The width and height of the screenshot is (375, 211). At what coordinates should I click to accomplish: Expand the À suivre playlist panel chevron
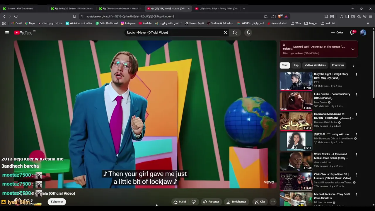[x=353, y=49]
